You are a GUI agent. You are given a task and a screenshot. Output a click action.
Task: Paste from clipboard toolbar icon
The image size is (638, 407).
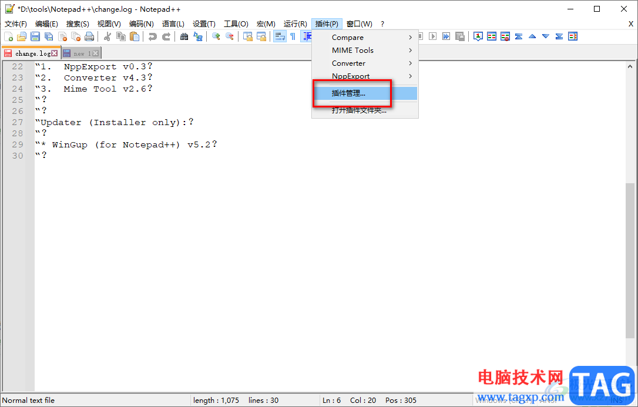[135, 36]
